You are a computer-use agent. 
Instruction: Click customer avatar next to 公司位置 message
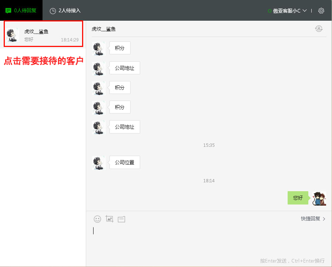tap(99, 163)
